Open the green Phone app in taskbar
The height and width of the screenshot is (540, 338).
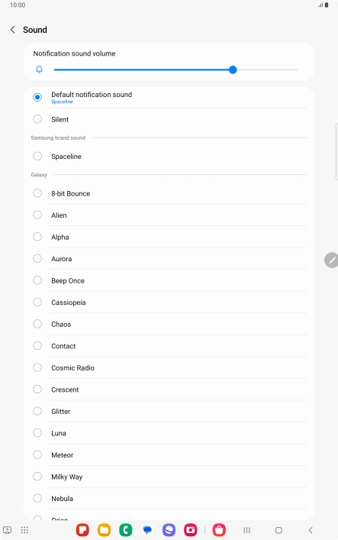[x=126, y=530]
